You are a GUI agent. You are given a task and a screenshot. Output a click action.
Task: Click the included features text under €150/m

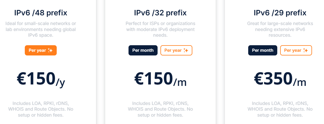point(160,109)
